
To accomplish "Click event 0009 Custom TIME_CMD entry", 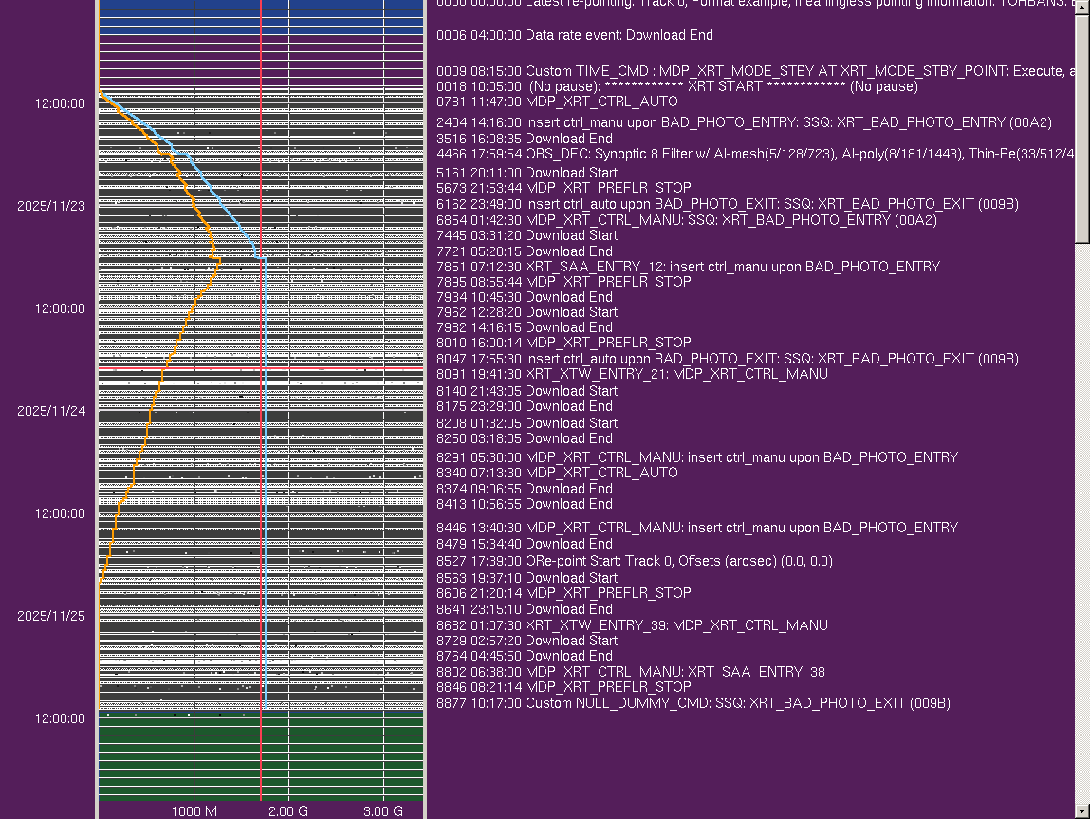I will (754, 71).
